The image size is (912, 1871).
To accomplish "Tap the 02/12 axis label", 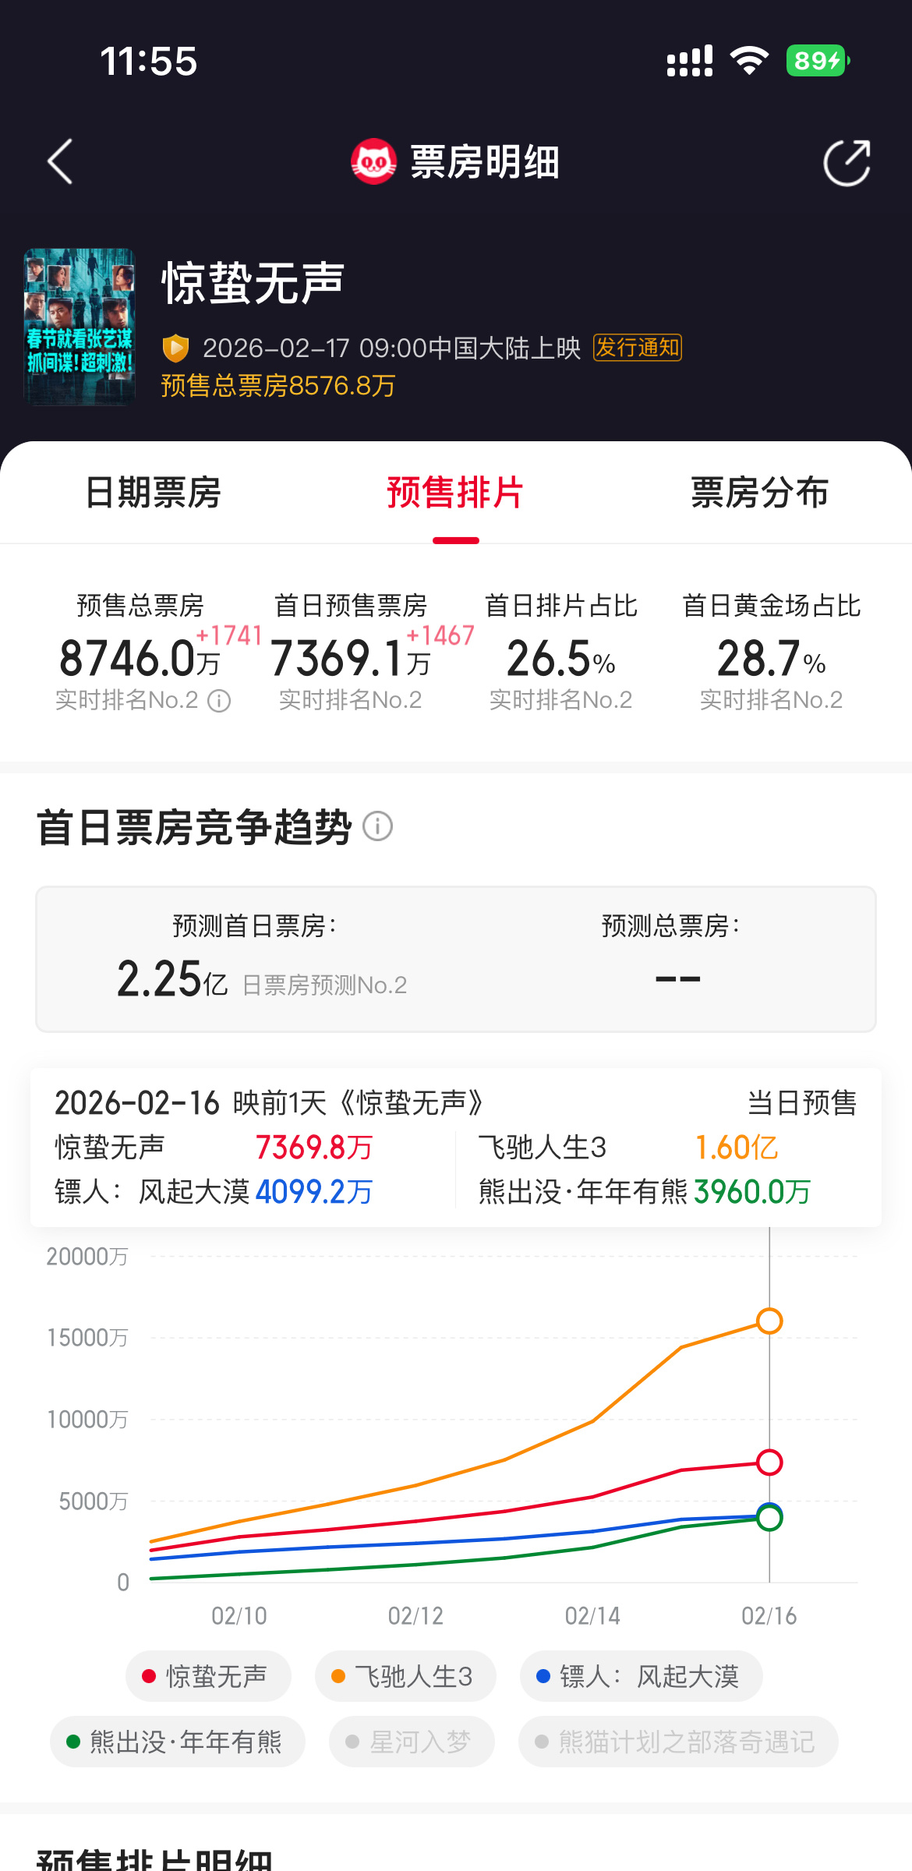I will 416,1616.
